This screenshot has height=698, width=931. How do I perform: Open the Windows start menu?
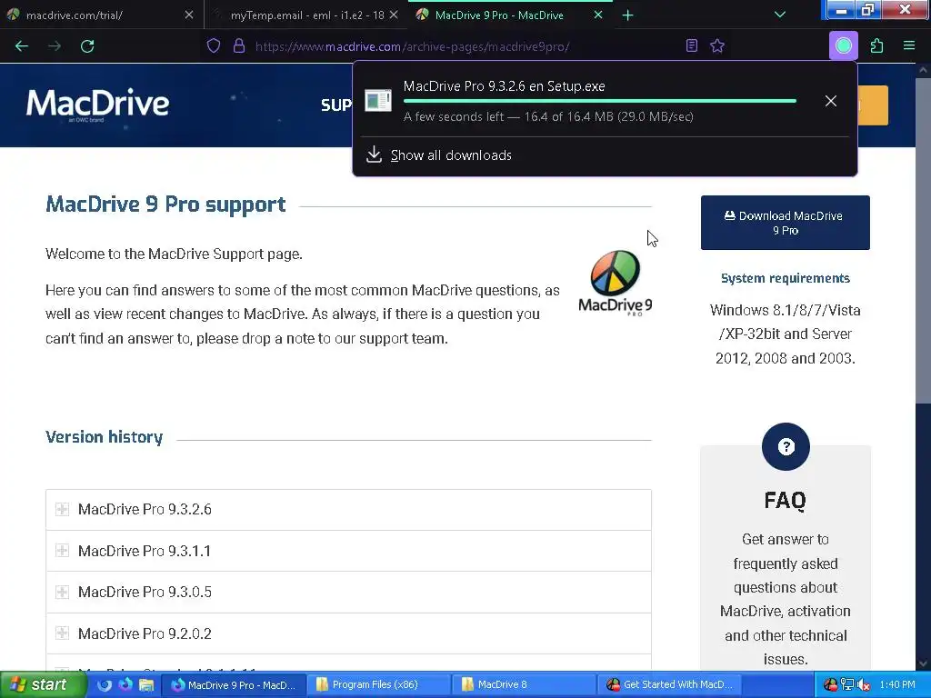[43, 685]
